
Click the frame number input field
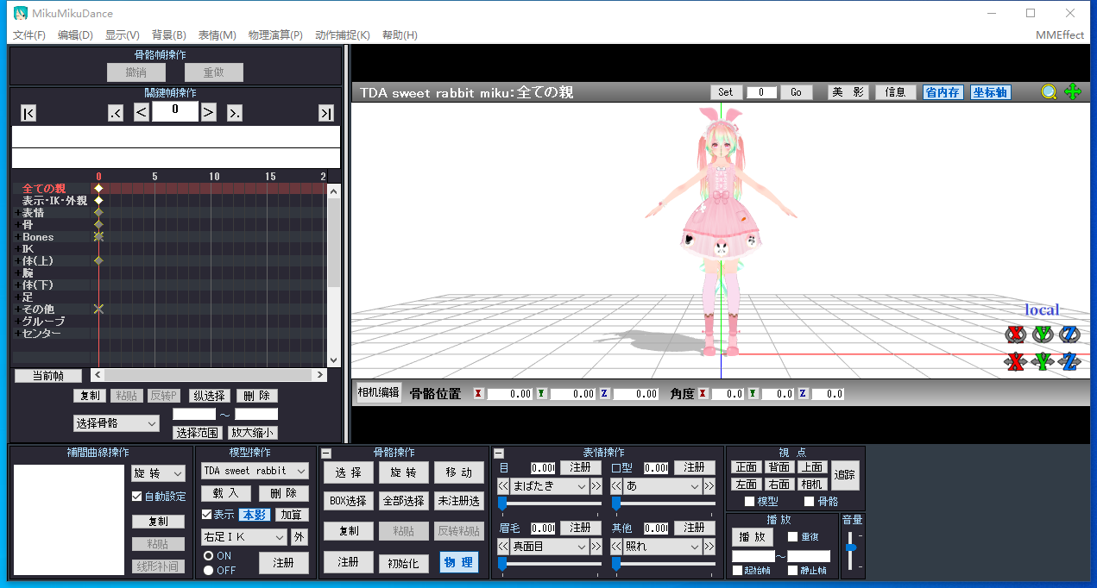[175, 110]
